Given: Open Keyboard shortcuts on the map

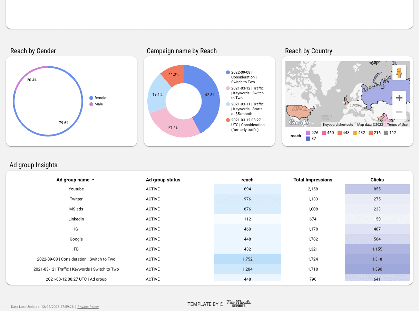Looking at the screenshot, I should pyautogui.click(x=338, y=125).
